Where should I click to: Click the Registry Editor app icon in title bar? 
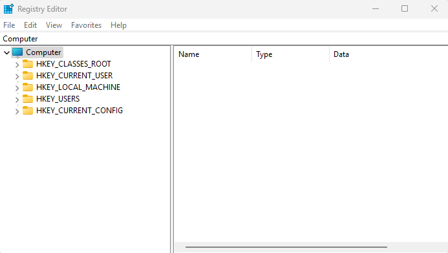pos(8,9)
